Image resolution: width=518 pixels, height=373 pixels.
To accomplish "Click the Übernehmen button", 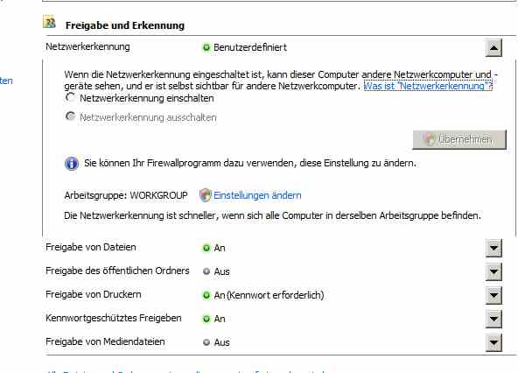I will tap(459, 139).
